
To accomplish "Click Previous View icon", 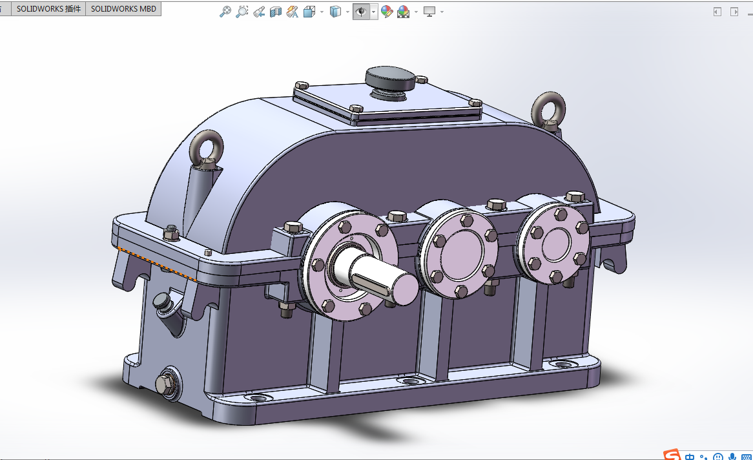I will pos(259,12).
